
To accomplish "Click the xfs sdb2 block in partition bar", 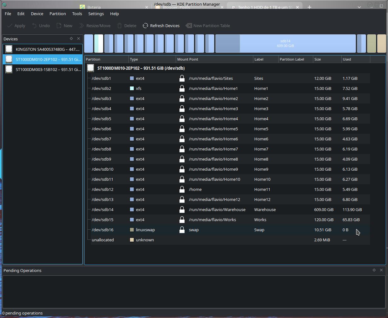I will [99, 44].
